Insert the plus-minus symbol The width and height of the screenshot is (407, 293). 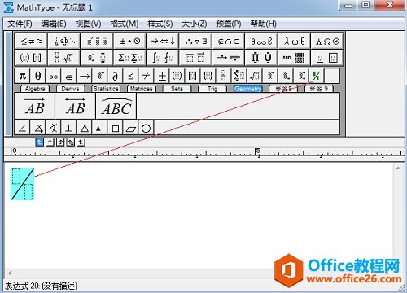click(x=162, y=76)
